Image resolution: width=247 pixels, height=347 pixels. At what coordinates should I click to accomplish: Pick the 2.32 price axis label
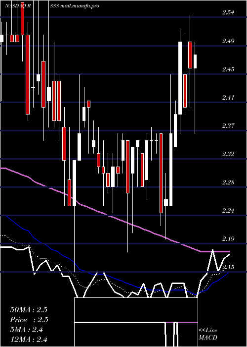[x=228, y=154]
